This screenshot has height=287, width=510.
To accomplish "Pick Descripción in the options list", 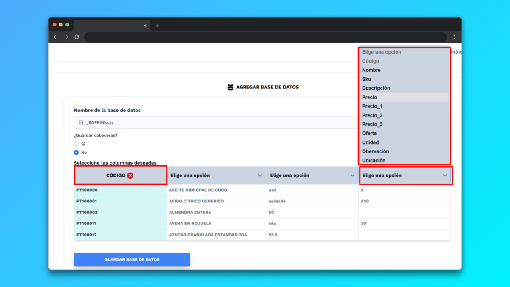I will pyautogui.click(x=376, y=88).
